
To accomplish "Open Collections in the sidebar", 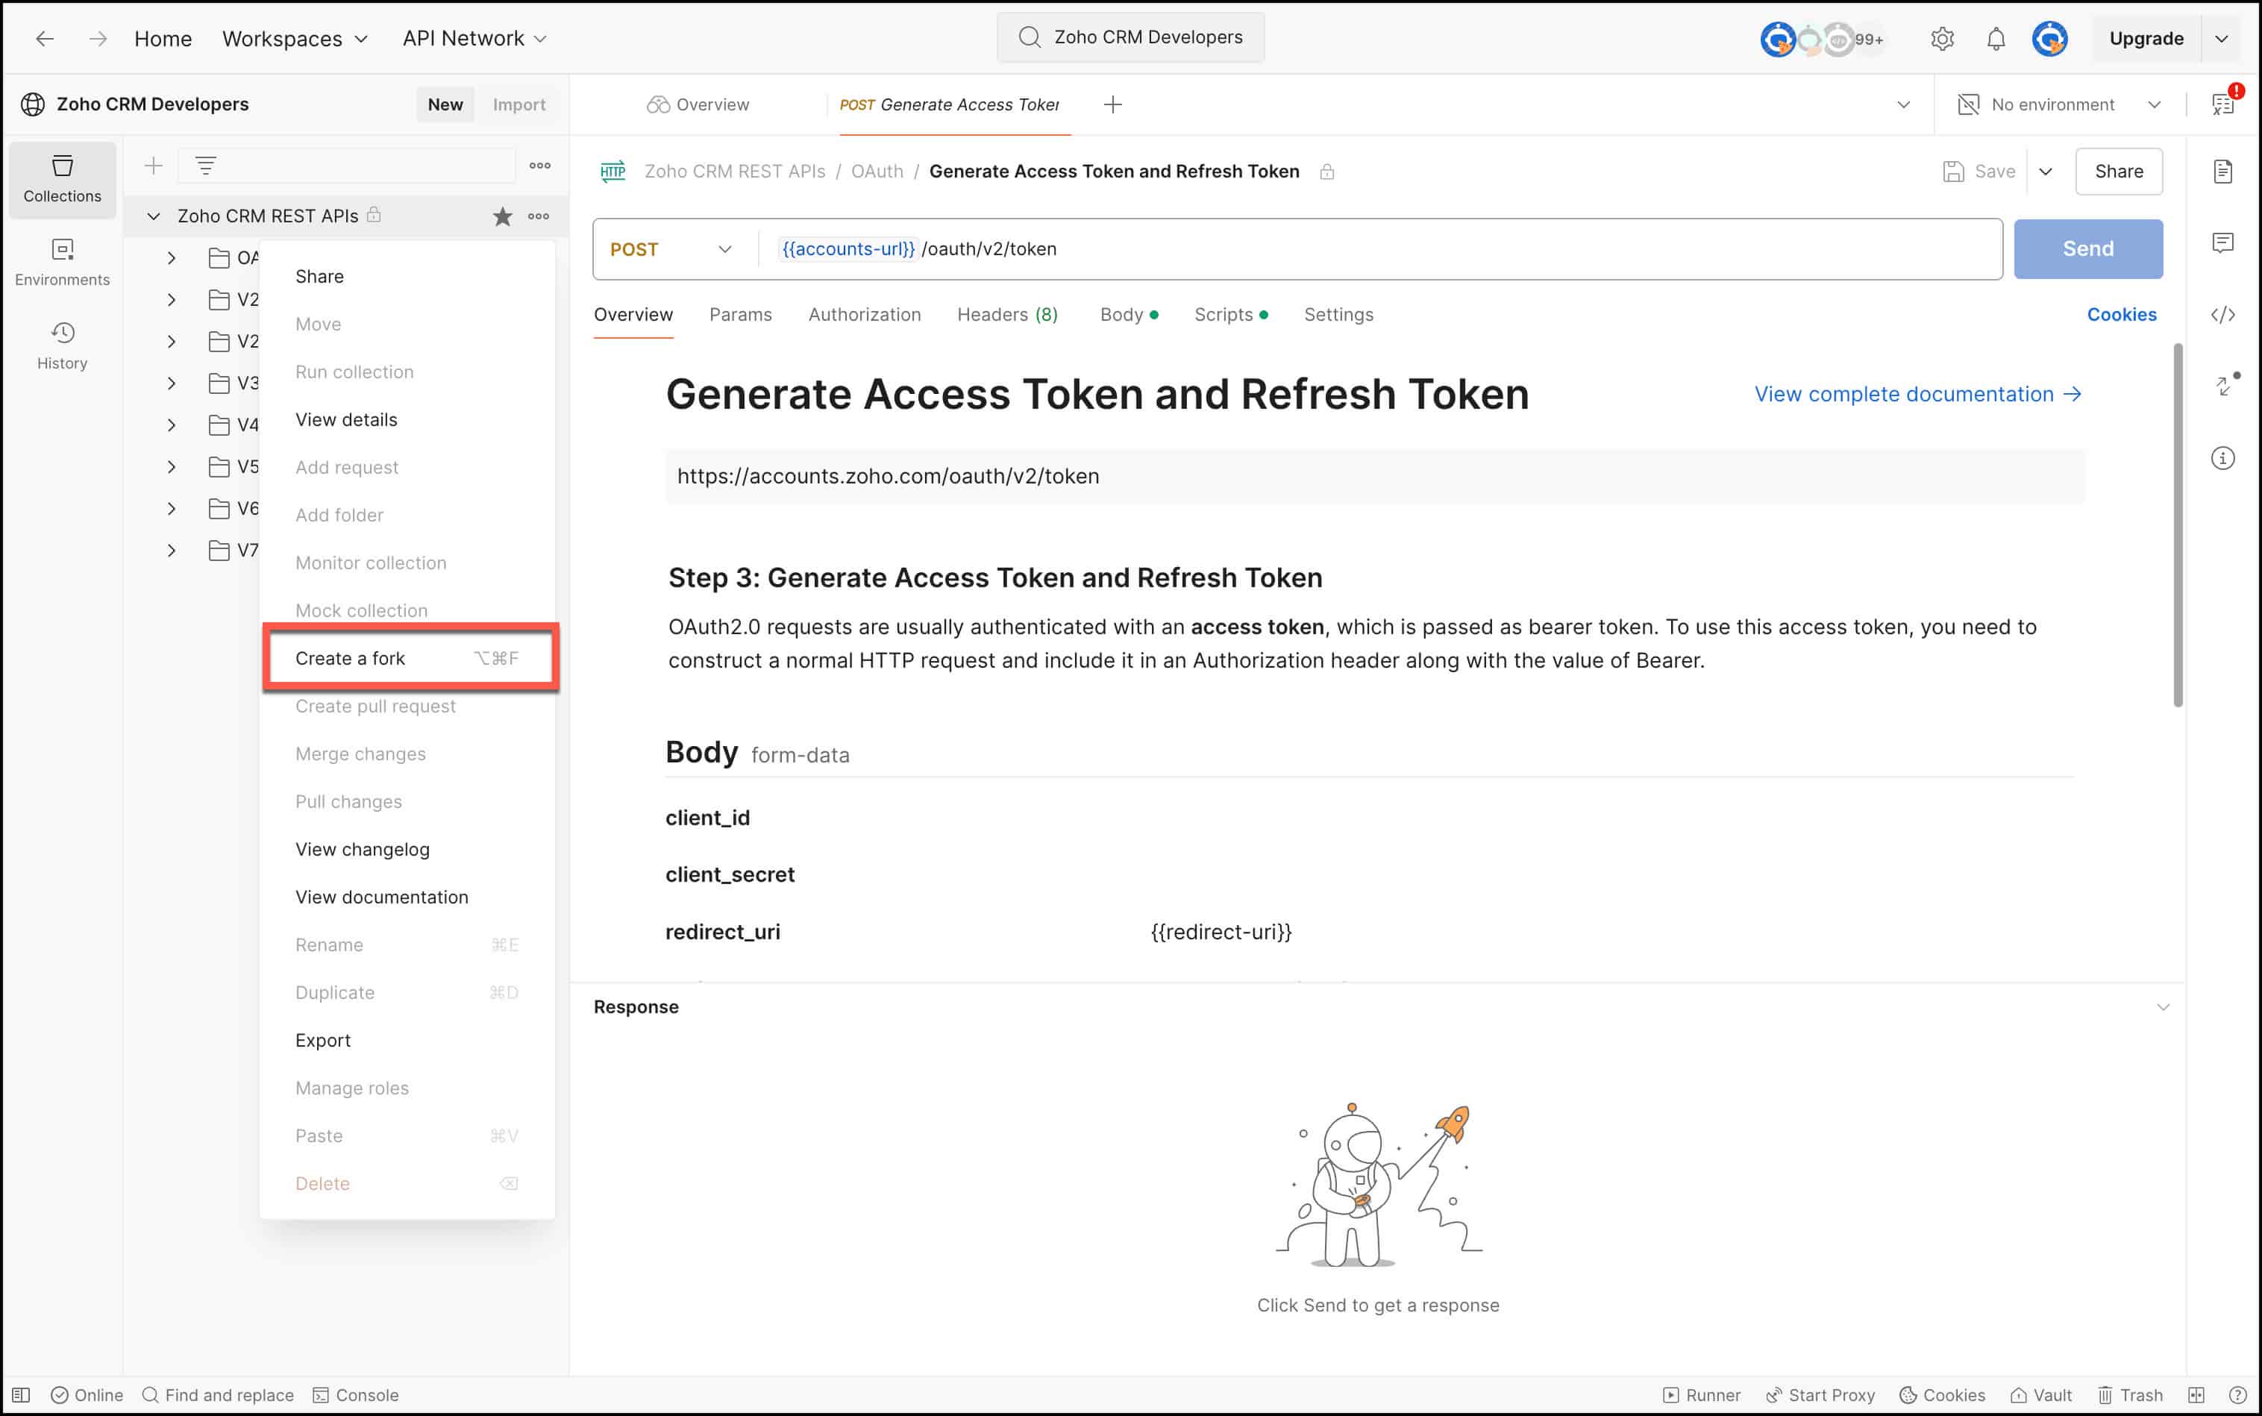I will [63, 179].
